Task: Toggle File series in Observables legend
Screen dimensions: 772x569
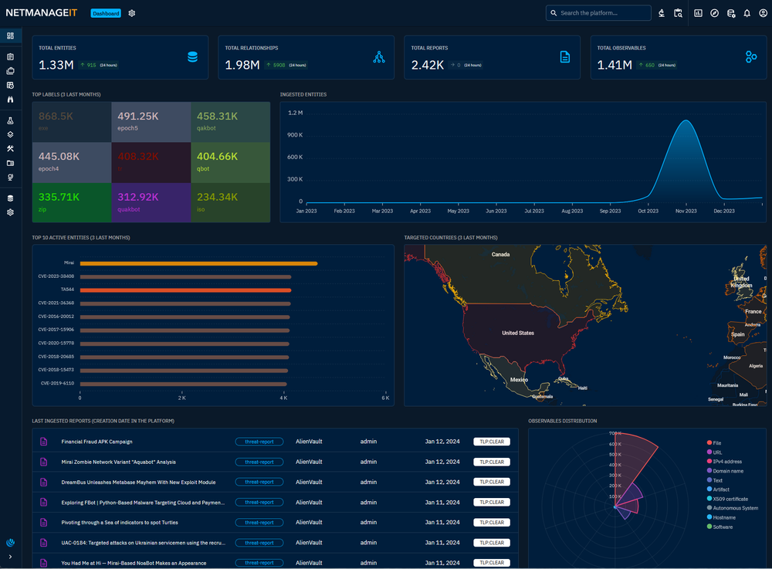Action: point(717,442)
